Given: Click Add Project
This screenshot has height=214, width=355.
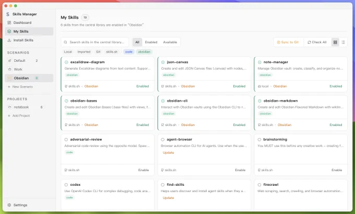Looking at the screenshot, I should (x=19, y=116).
